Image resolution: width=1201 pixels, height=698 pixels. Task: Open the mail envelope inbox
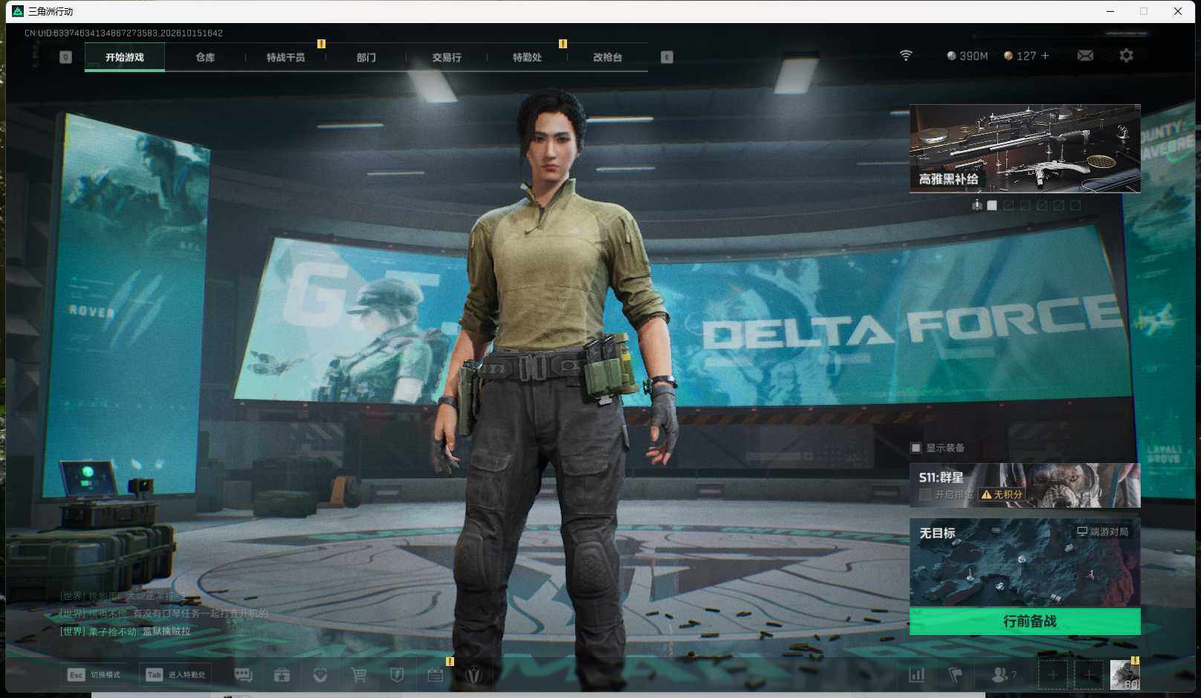(x=1085, y=56)
